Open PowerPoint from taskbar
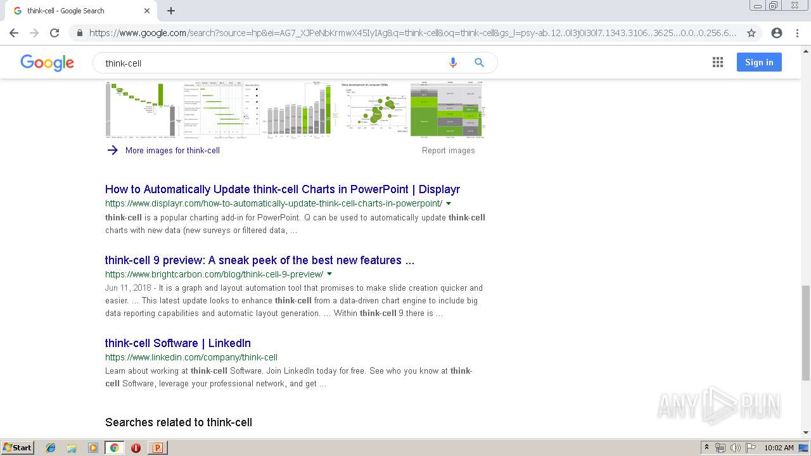The height and width of the screenshot is (456, 811). 157,448
